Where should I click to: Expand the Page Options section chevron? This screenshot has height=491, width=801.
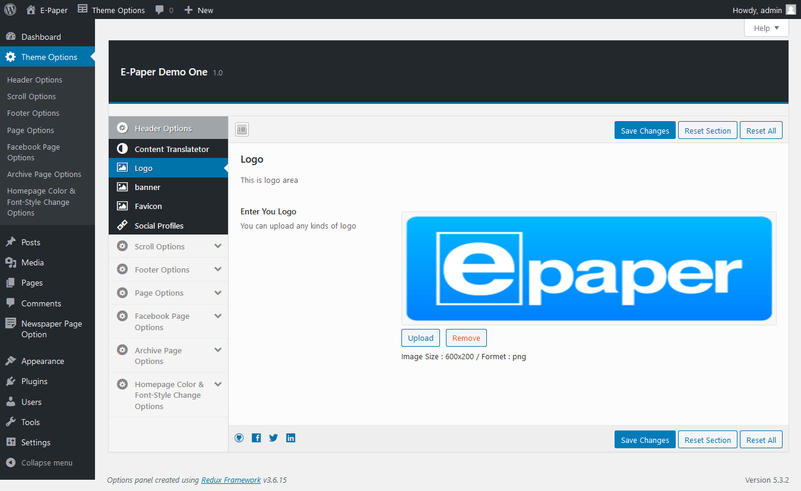coord(218,292)
